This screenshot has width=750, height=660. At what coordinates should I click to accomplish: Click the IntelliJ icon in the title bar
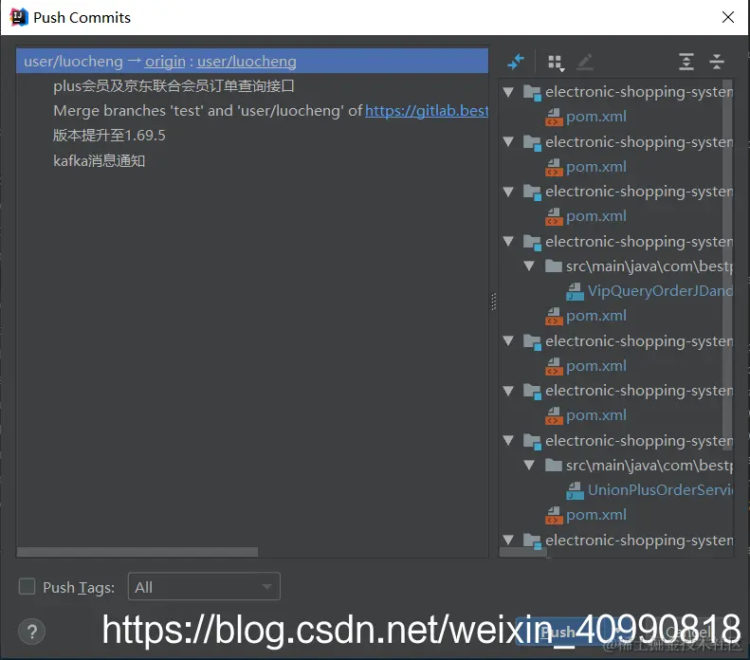coord(19,17)
